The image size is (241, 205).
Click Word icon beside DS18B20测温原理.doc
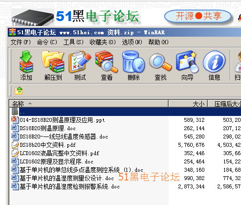pyautogui.click(x=15, y=128)
